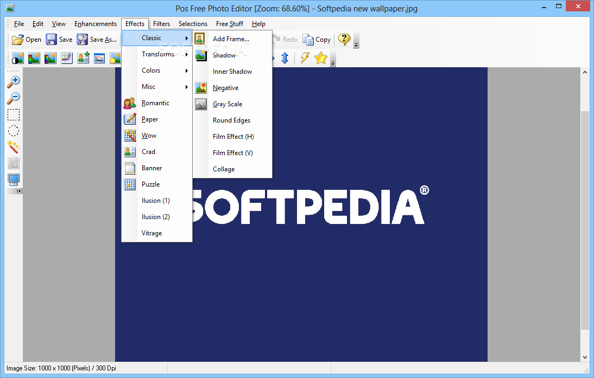This screenshot has width=594, height=378.
Task: Expand the Classic submenu
Action: pos(157,38)
